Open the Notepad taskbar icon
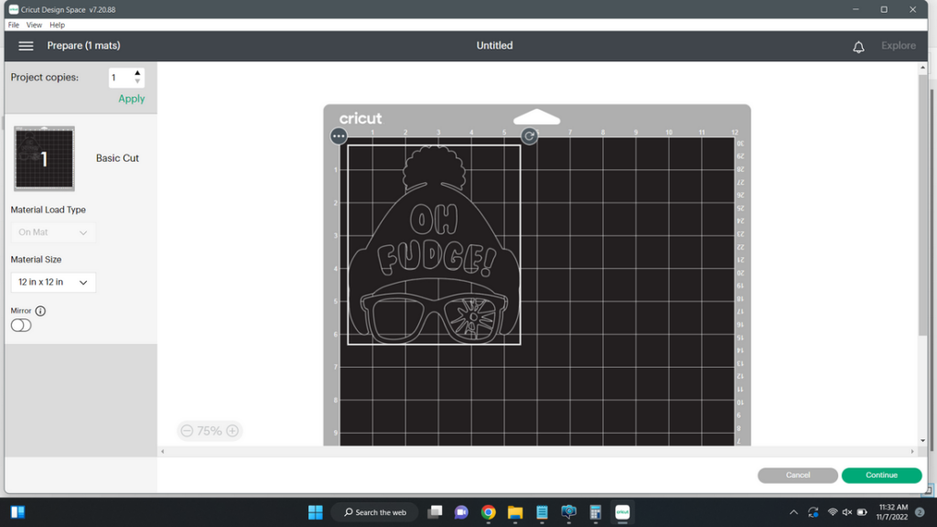Screen dimensions: 937x527 542,512
